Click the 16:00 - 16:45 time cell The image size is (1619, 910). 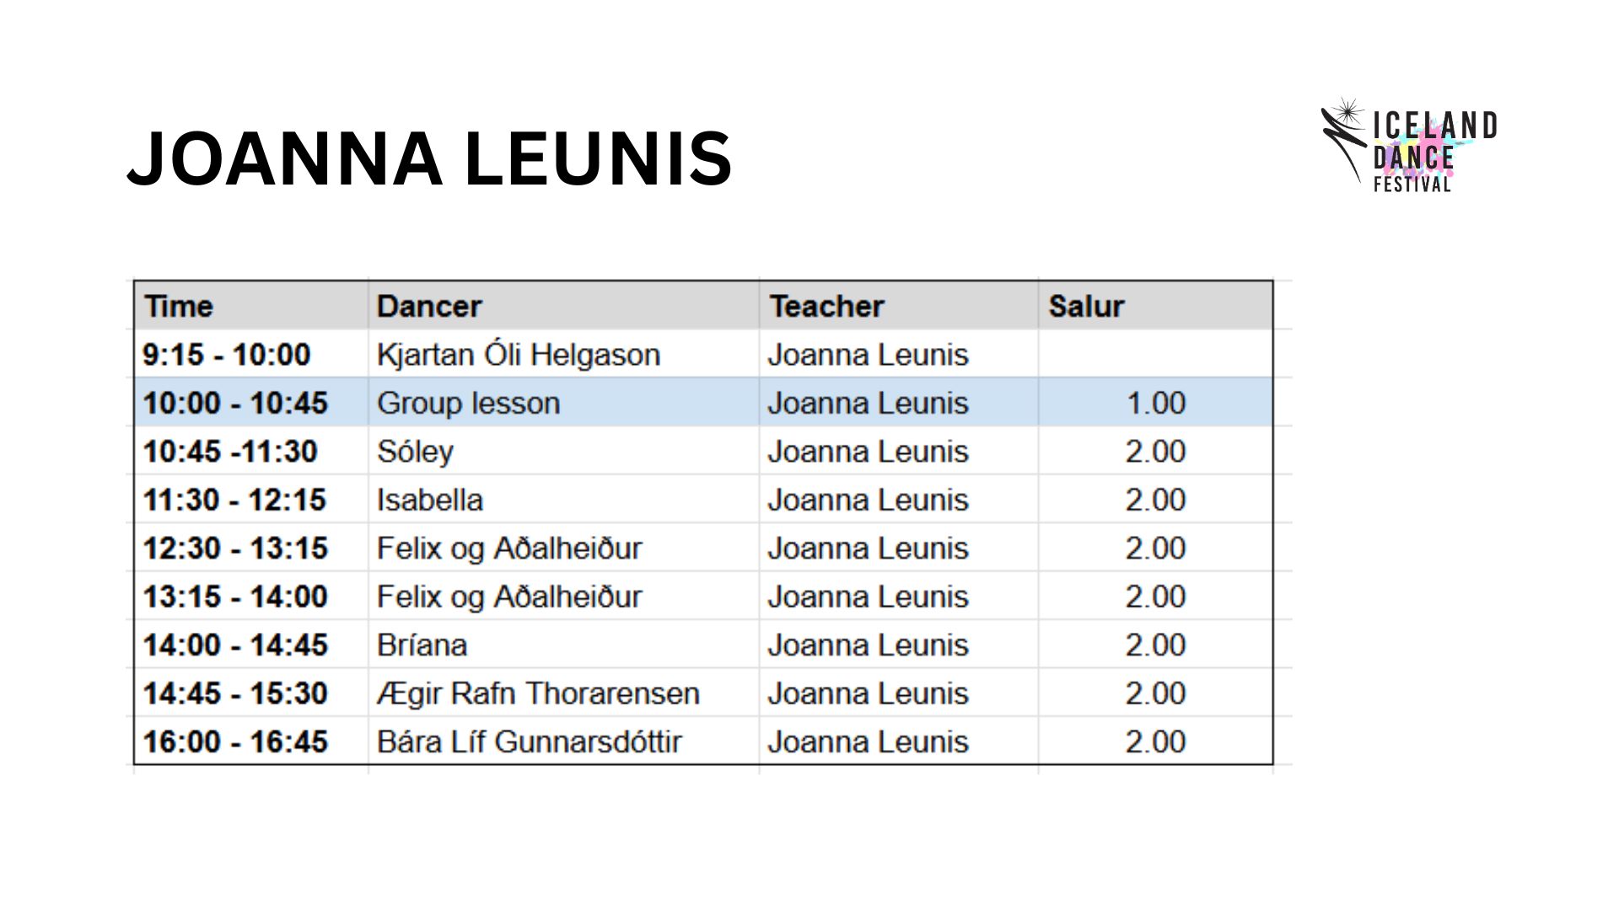(x=251, y=741)
